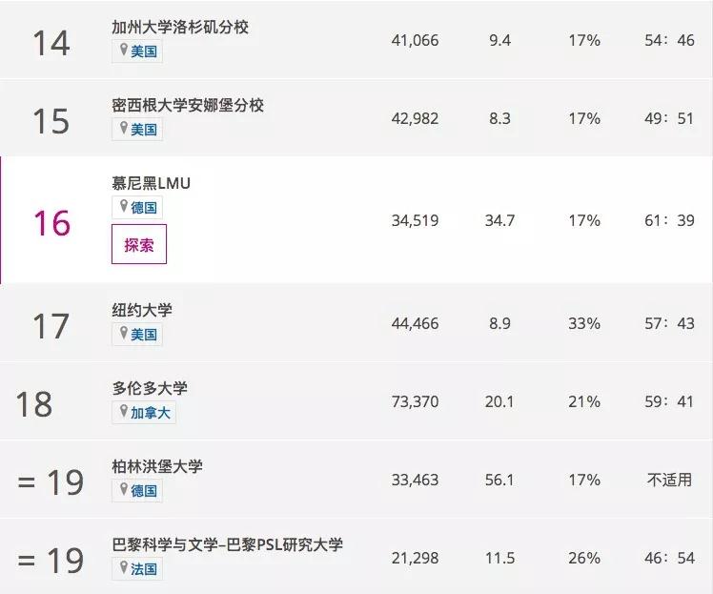Click location pin icon under 纽约大学

coord(123,334)
